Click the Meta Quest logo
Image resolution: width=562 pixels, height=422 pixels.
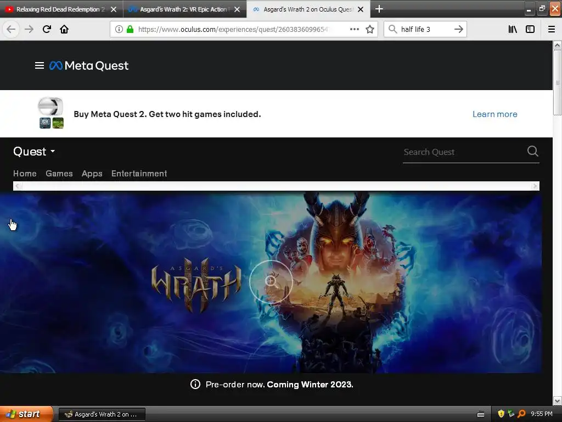[89, 65]
